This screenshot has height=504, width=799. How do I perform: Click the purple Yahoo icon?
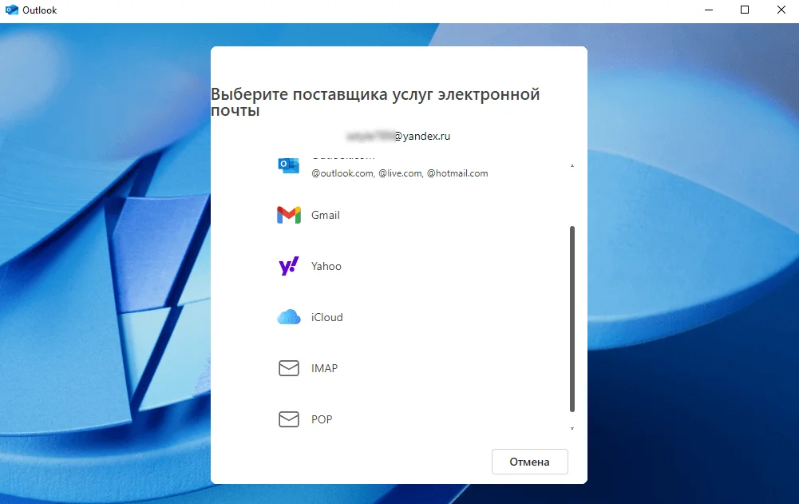coord(289,266)
